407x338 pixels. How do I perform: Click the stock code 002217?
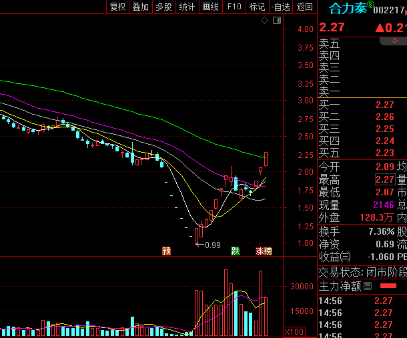pos(388,10)
